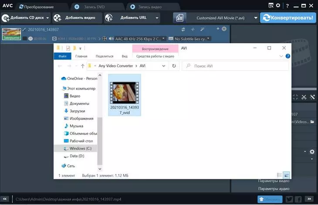
Task: Open the Файл menu in Explorer
Action: click(x=62, y=56)
